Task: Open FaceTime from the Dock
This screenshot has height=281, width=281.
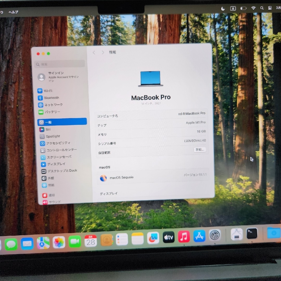Action: pyautogui.click(x=75, y=241)
